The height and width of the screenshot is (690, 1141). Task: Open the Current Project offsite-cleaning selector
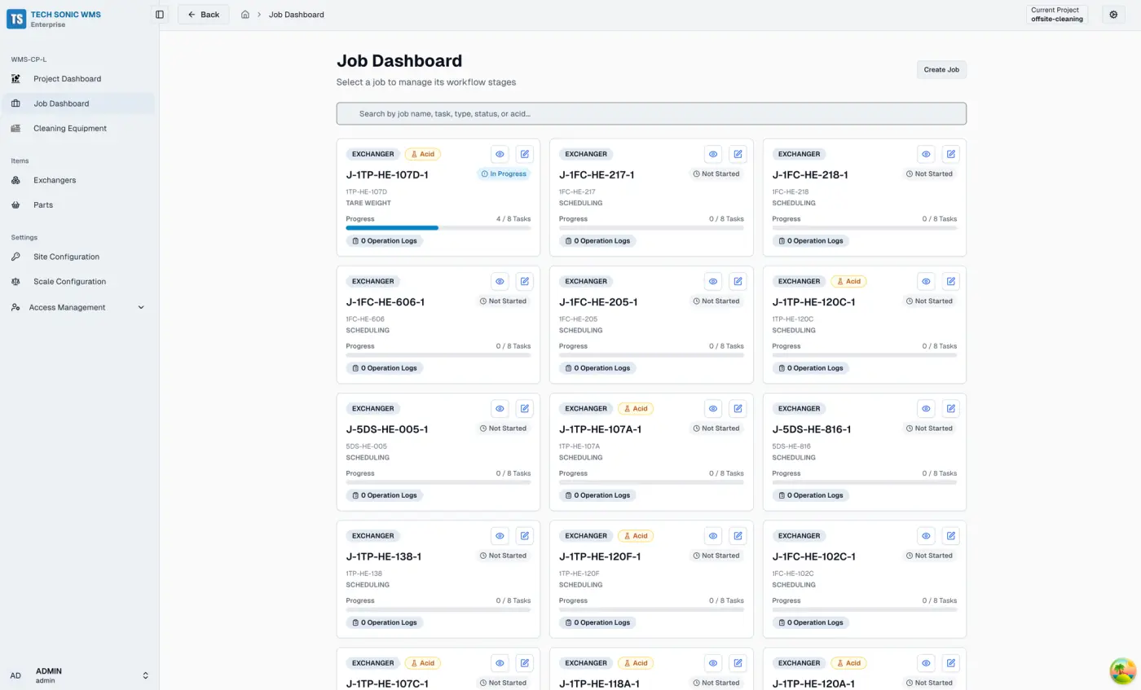pos(1057,15)
